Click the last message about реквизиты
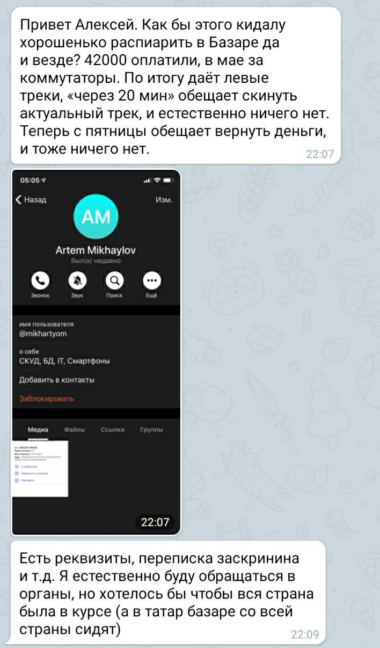 [x=168, y=592]
